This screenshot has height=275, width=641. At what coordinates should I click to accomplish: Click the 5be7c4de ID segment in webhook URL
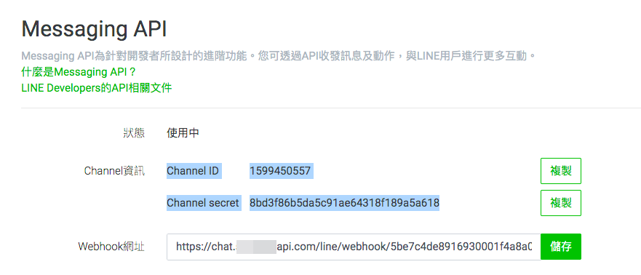[x=408, y=247]
